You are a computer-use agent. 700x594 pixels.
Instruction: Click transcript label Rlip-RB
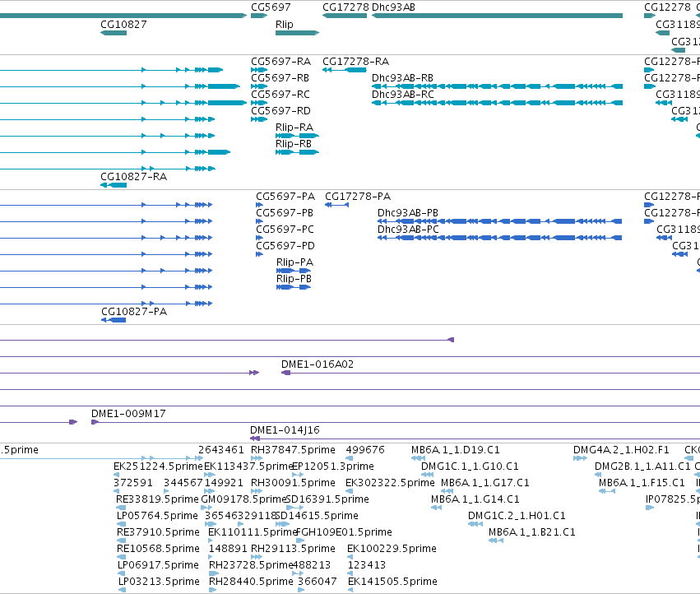294,144
